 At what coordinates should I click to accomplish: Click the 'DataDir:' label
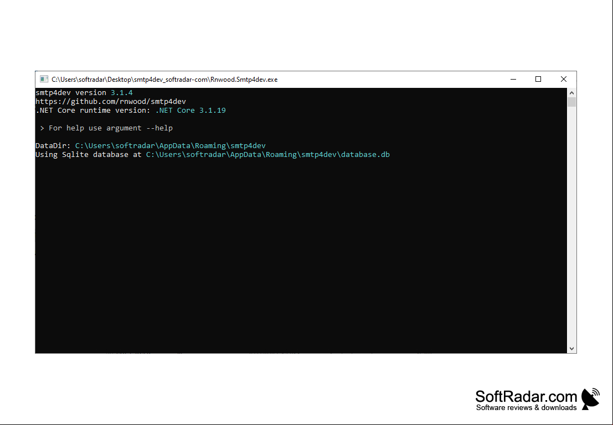[x=53, y=145]
